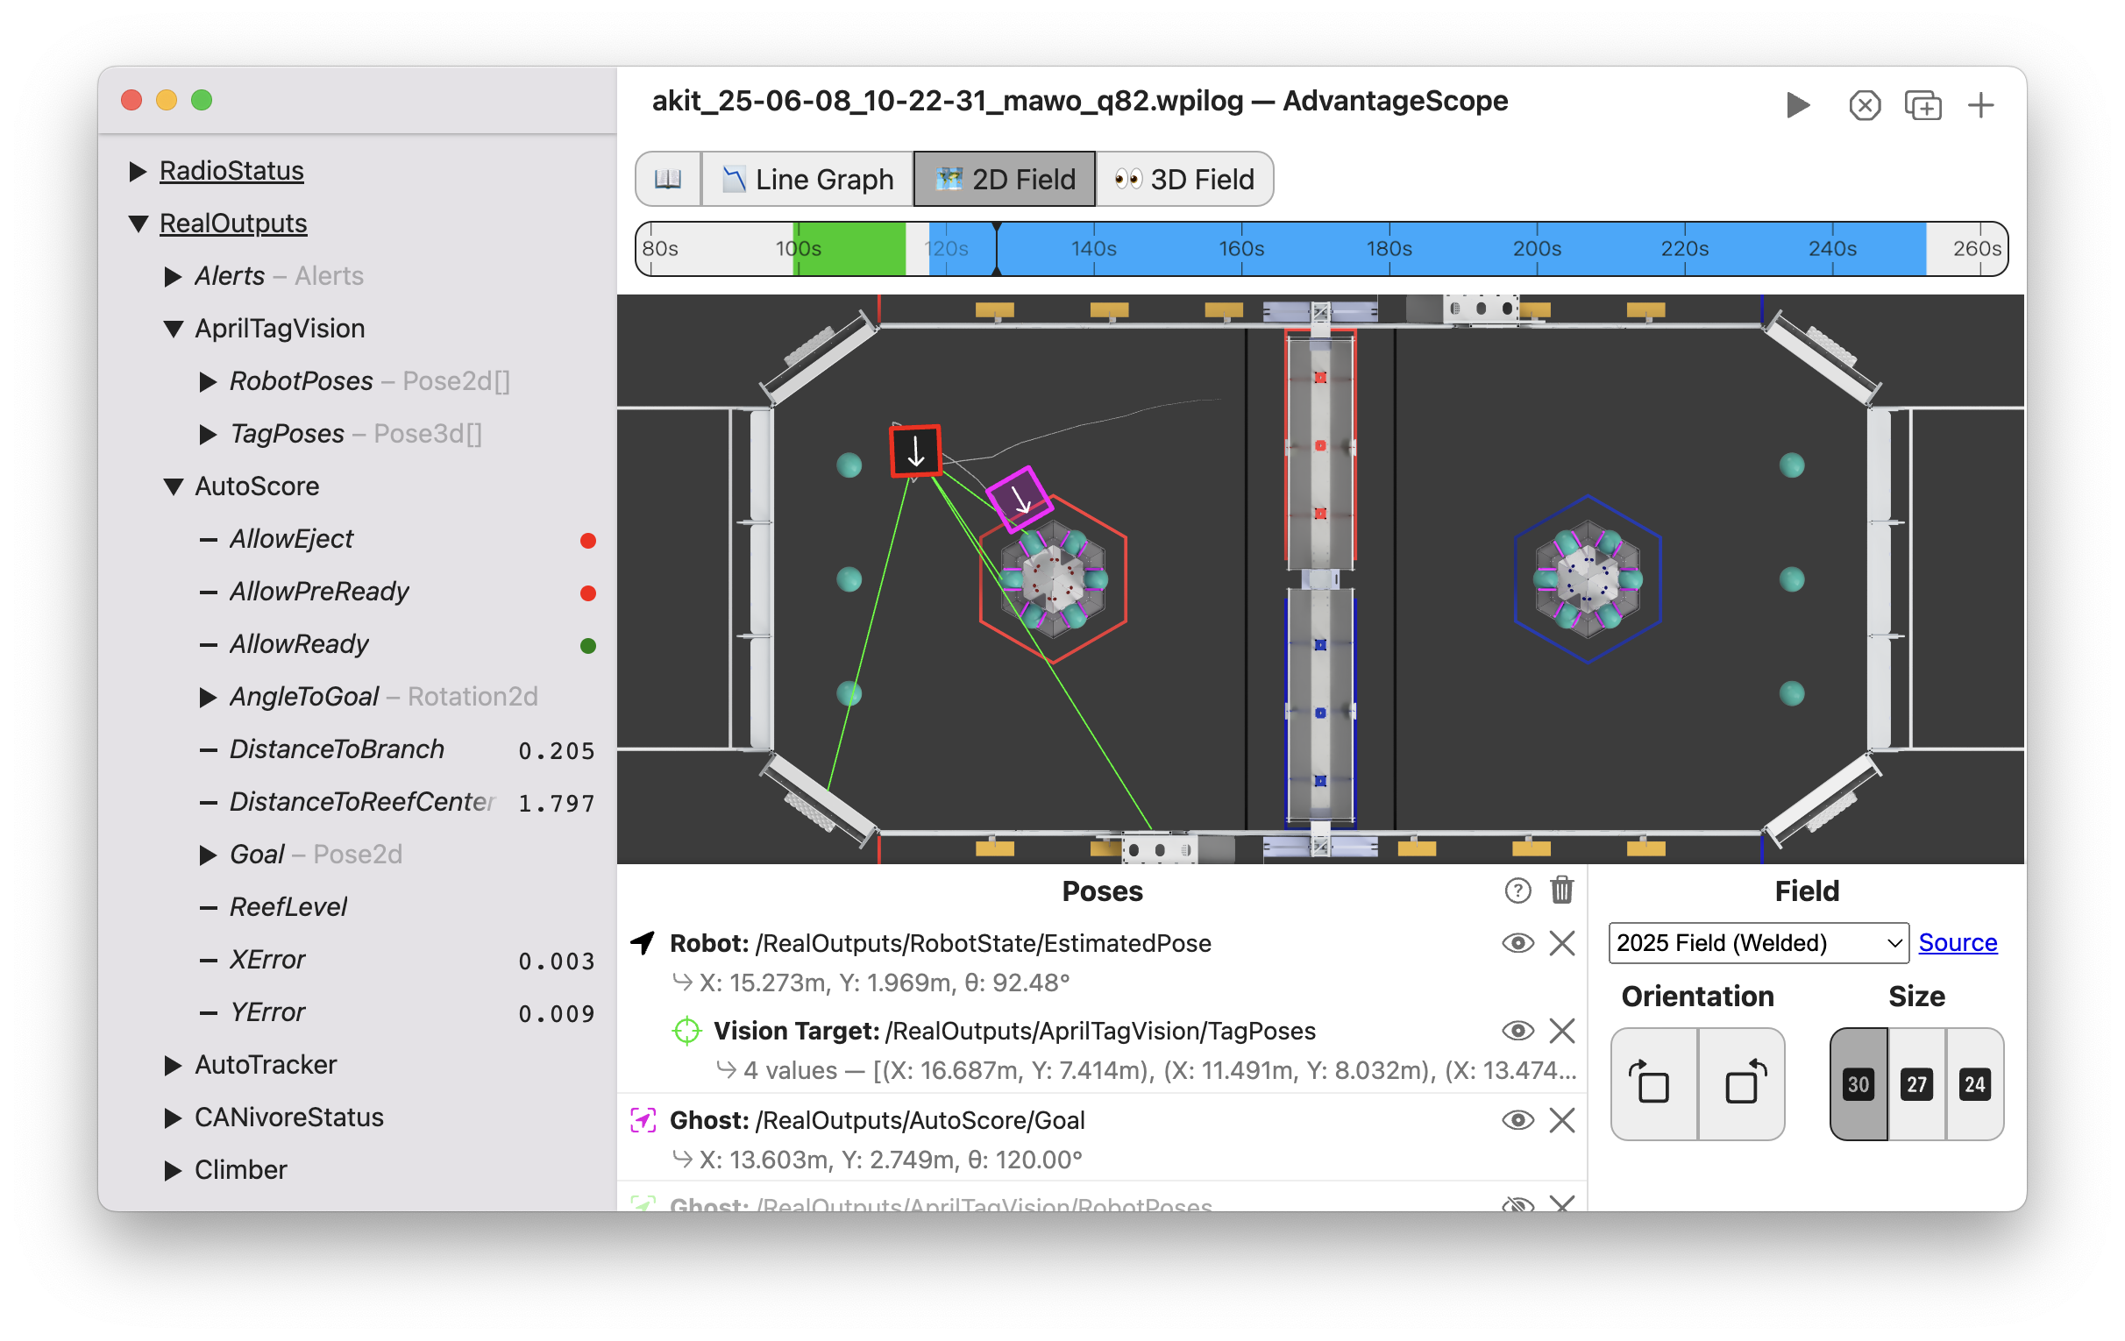
Task: Hide the Vision Target TagPoses
Action: pyautogui.click(x=1517, y=1032)
